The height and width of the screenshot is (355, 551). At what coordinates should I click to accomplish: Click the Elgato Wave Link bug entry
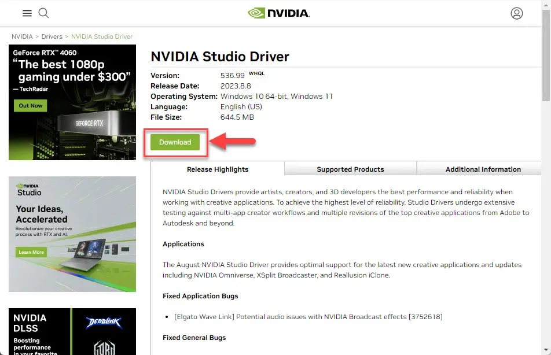click(308, 317)
